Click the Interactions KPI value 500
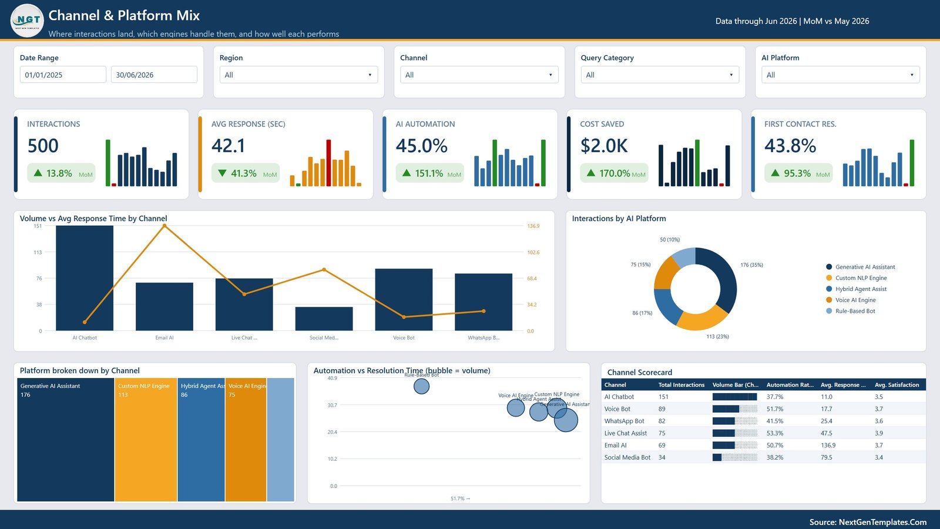Viewport: 940px width, 529px height. tap(43, 146)
